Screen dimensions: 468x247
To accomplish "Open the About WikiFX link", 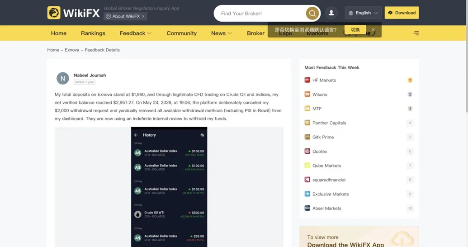I will tap(125, 16).
